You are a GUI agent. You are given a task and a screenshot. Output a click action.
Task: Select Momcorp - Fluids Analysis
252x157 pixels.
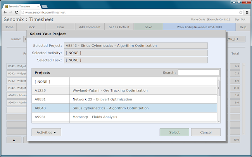click(95, 117)
